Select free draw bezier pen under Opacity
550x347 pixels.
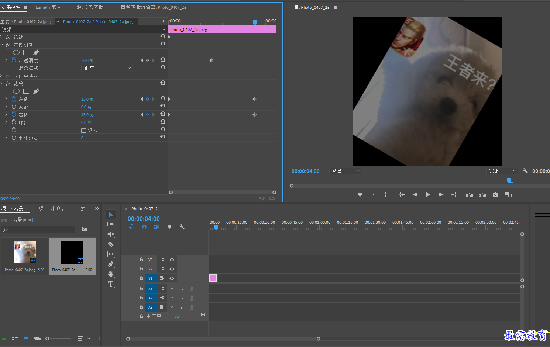pyautogui.click(x=36, y=52)
